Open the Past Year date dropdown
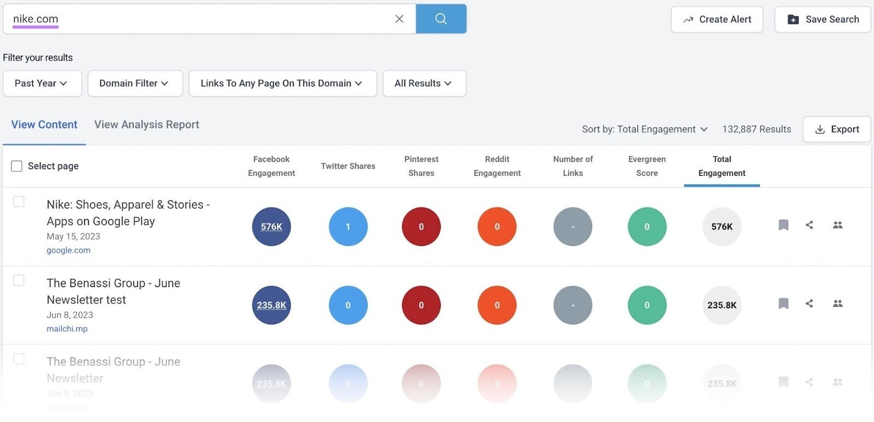Screen dimensions: 874x422 click(42, 84)
